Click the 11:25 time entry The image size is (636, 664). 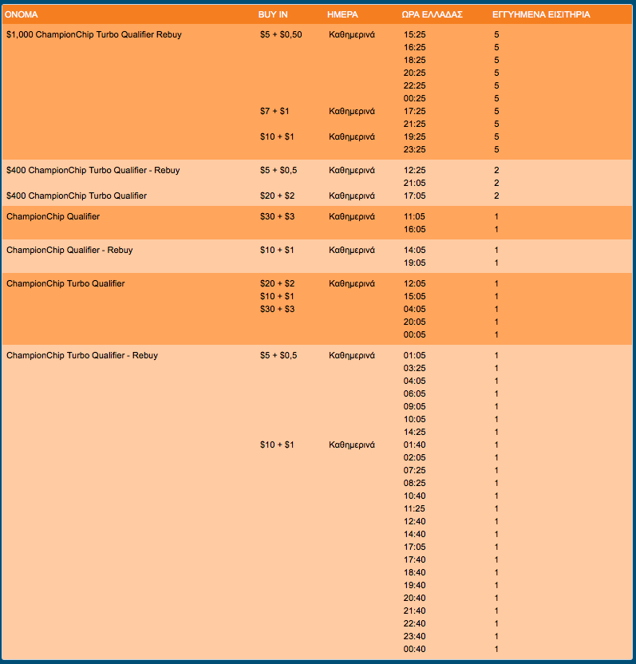click(414, 508)
